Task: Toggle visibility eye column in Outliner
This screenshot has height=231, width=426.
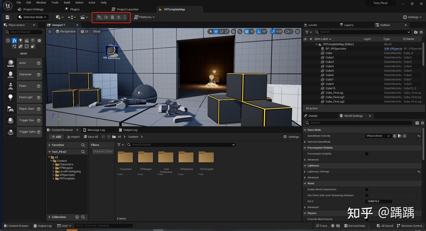Action: pyautogui.click(x=305, y=39)
